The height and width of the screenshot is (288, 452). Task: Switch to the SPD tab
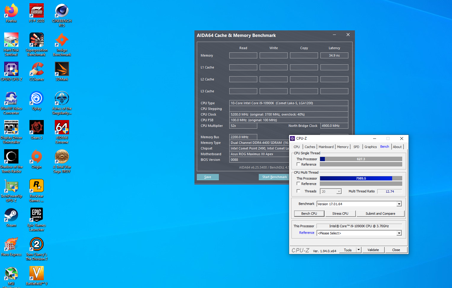click(356, 147)
